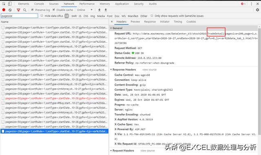Filter requests by Media type
The image size is (261, 155).
click(x=101, y=16)
